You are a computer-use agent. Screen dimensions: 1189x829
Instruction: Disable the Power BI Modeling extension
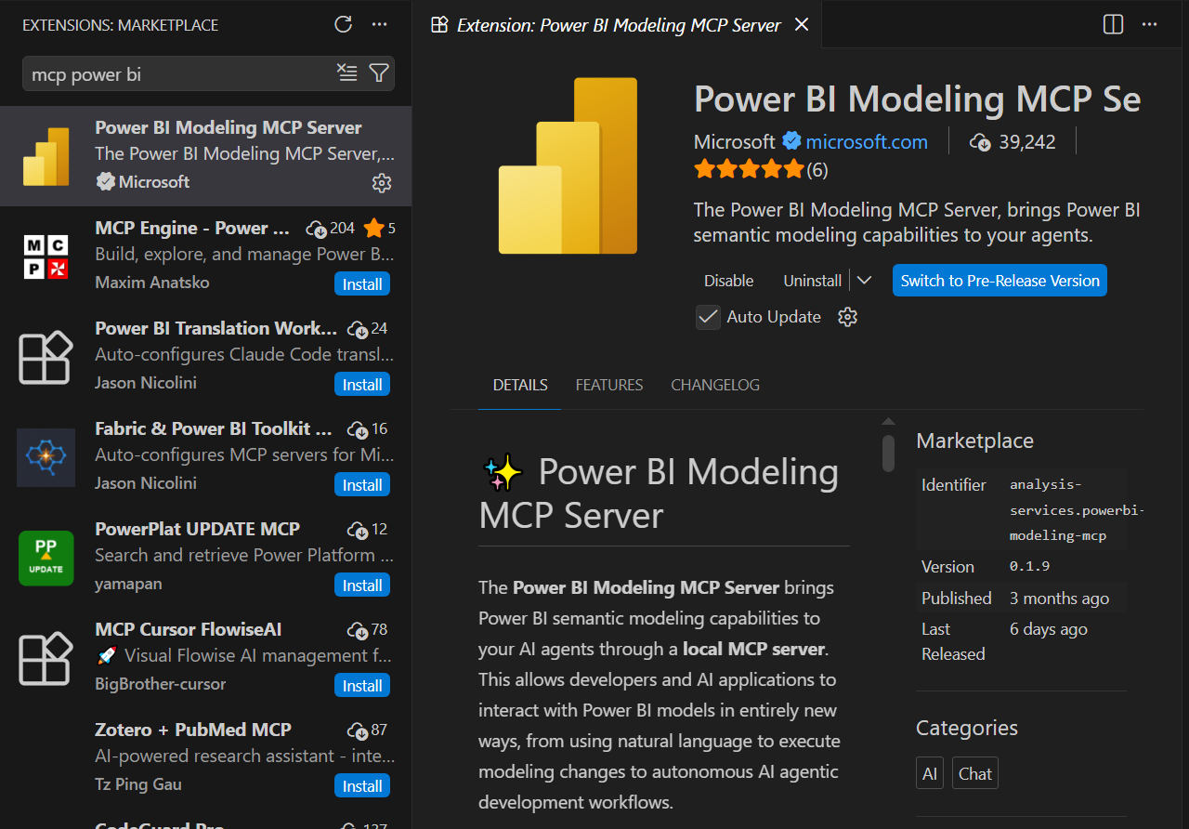click(x=729, y=281)
